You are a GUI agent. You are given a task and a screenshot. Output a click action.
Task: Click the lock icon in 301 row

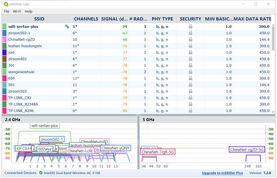tap(190, 65)
